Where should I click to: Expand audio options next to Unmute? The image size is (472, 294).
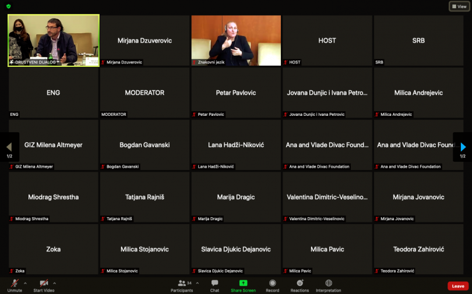pos(25,283)
